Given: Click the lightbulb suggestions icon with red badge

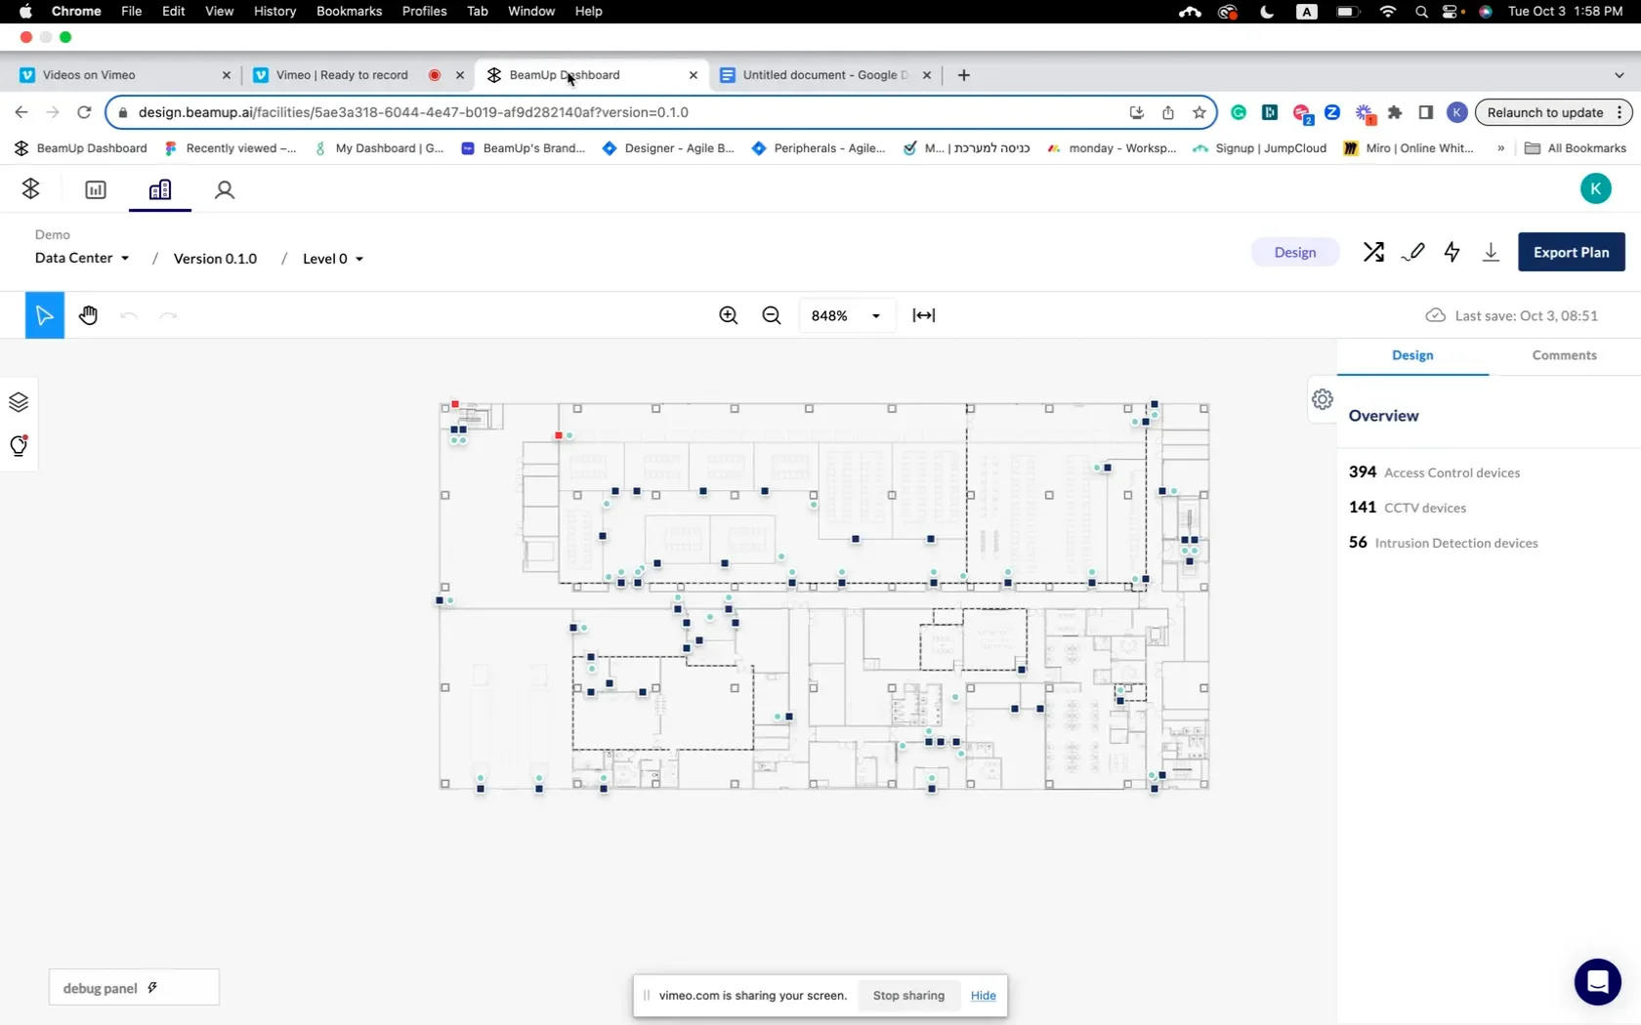Looking at the screenshot, I should 18,447.
